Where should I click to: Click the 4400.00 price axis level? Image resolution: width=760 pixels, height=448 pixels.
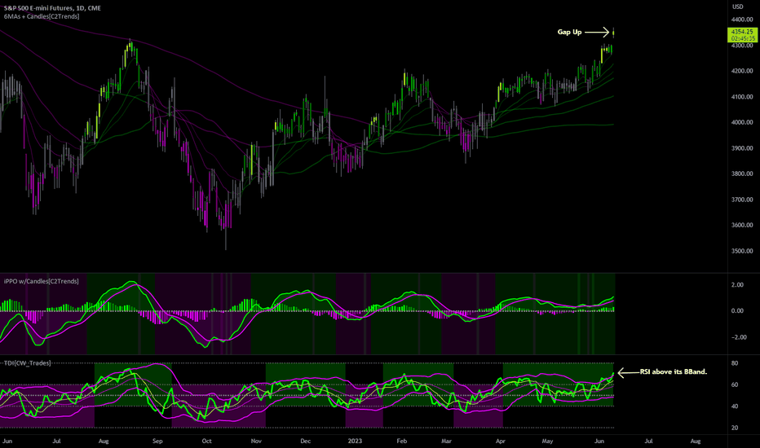[x=742, y=20]
